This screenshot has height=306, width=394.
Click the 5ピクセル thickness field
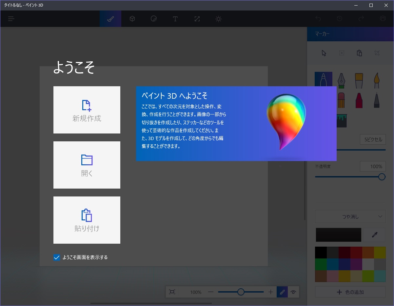tap(373, 139)
